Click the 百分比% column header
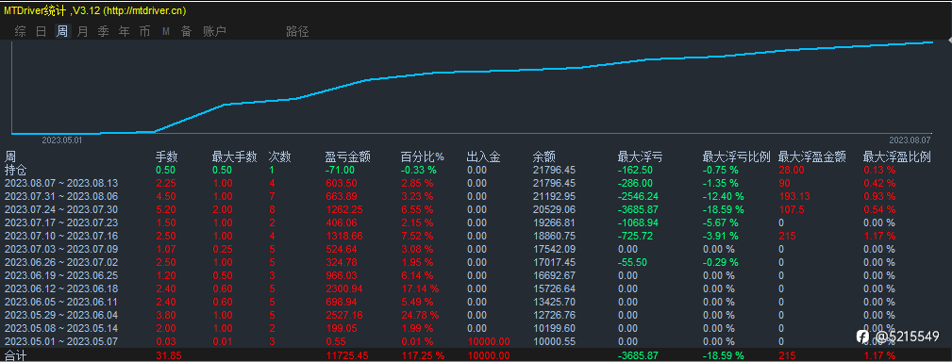Viewport: 952px width, 362px height. [x=423, y=157]
